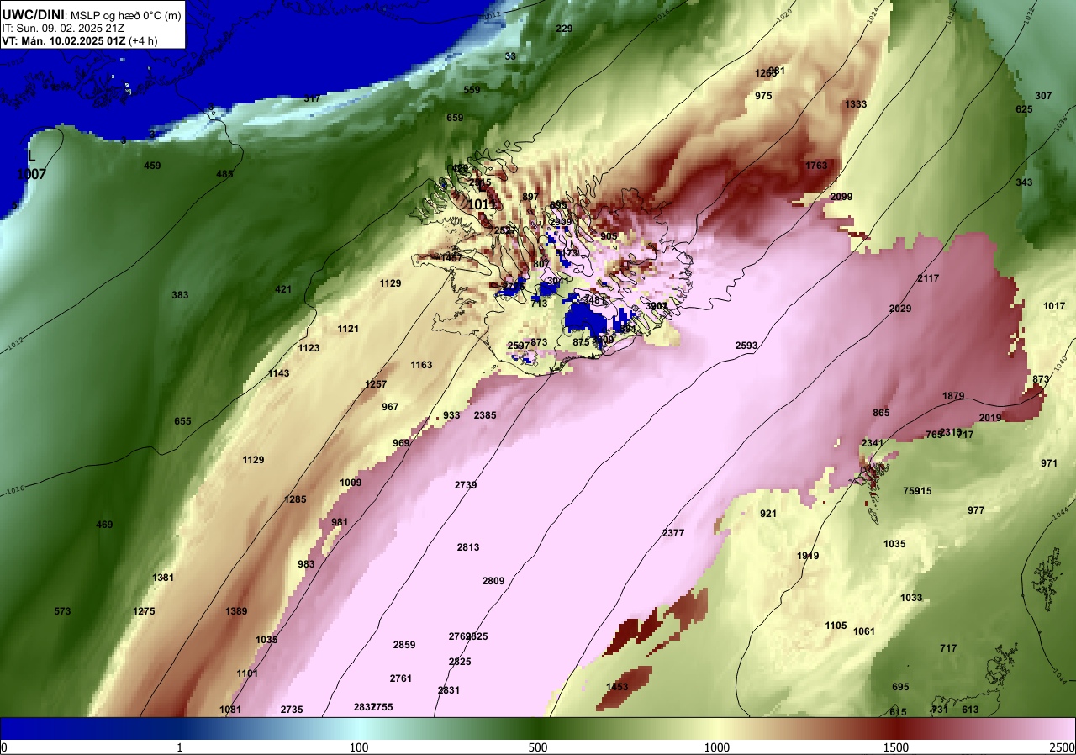
Task: Click the value 1453 in the dark red patch
Action: (x=617, y=687)
